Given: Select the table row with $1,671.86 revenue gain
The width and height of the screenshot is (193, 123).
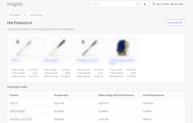Looking at the screenshot, I should click(x=96, y=103).
